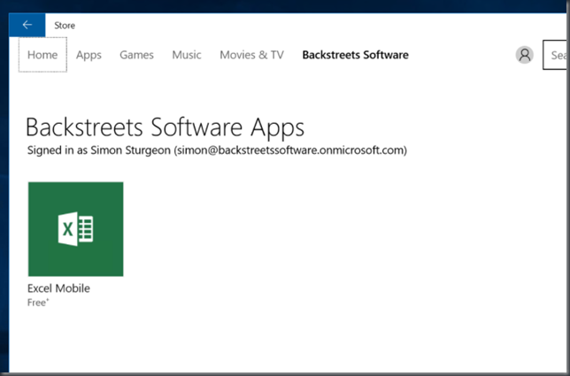Open the Movies & TV tab
570x376 pixels.
251,55
